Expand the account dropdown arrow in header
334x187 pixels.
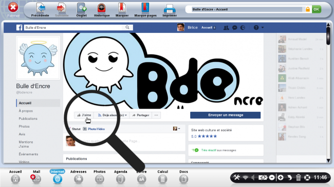tap(263, 28)
